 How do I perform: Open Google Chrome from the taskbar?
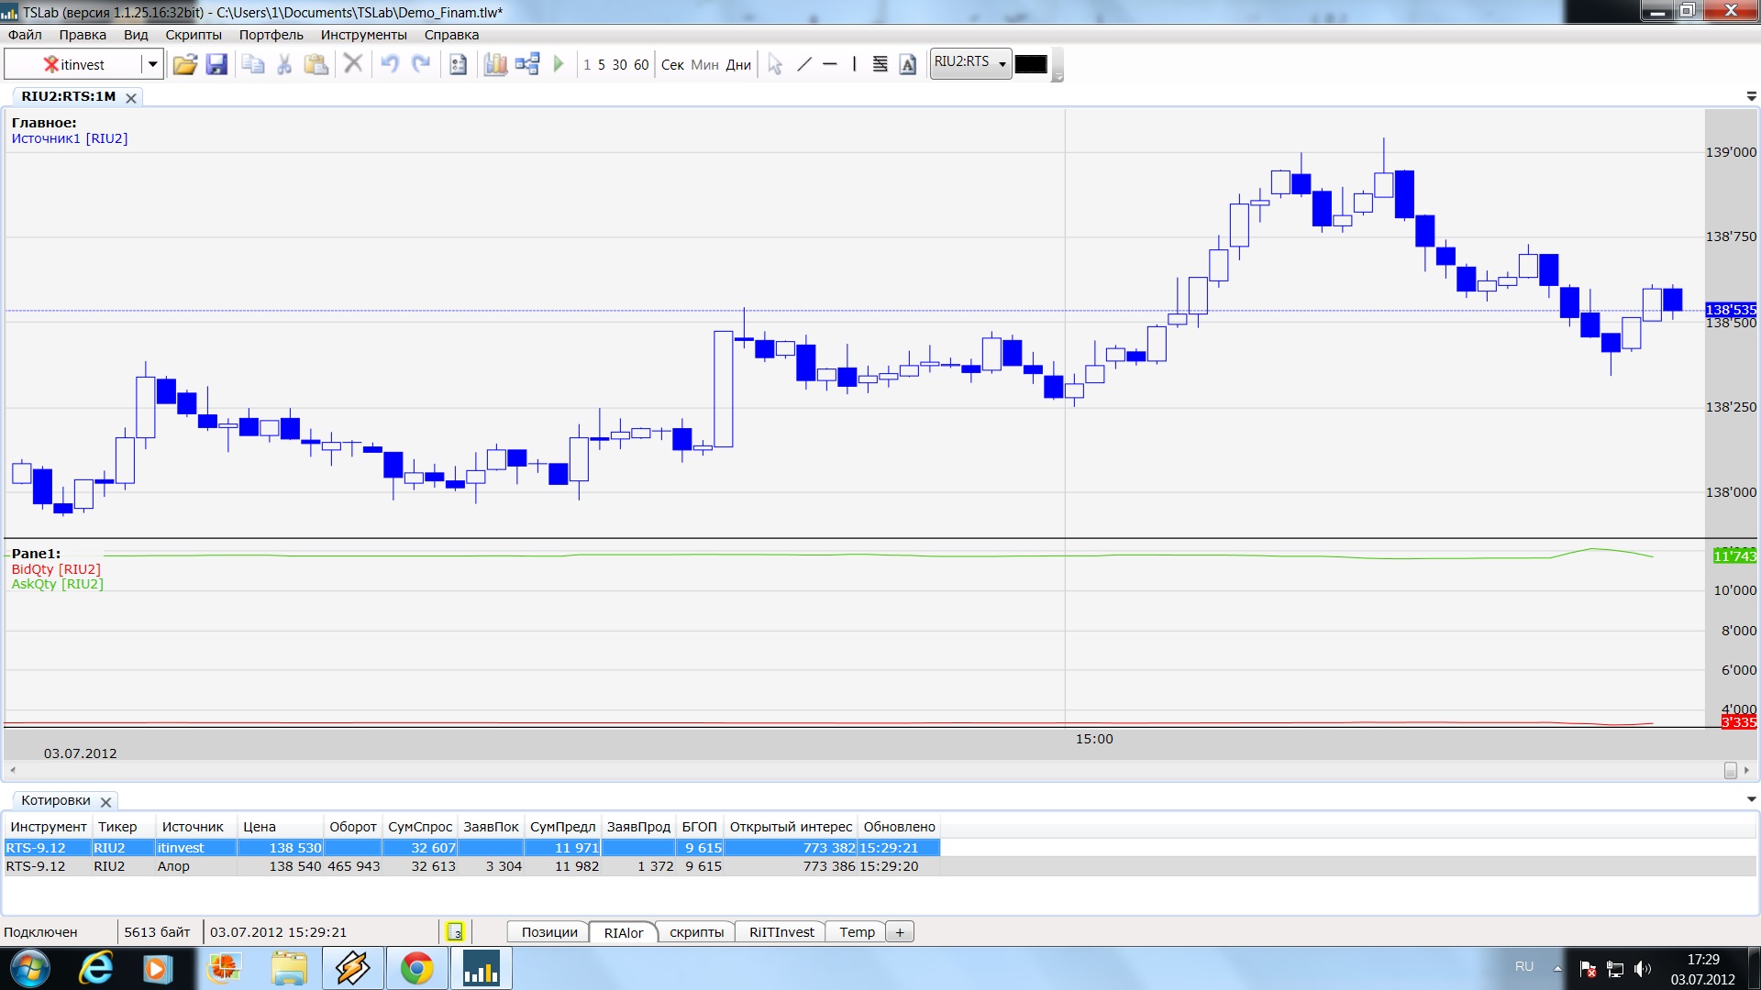(x=416, y=968)
